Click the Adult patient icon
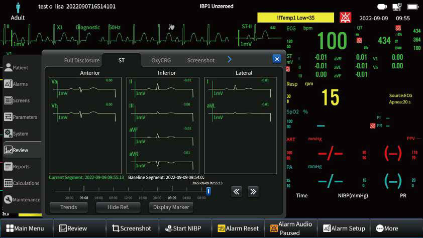 [18, 8]
